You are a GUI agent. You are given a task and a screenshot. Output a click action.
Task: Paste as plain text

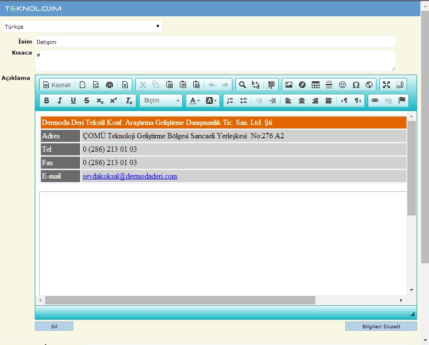(x=183, y=85)
